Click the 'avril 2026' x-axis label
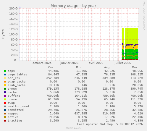Image resolution: width=147 pixels, height=131 pixels. pyautogui.click(x=96, y=63)
